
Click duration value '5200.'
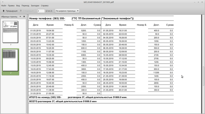[84, 31]
